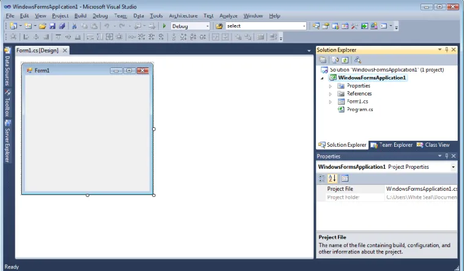Image resolution: width=465 pixels, height=271 pixels.
Task: Click the Center Horizontally layout icon
Action: [x=216, y=37]
